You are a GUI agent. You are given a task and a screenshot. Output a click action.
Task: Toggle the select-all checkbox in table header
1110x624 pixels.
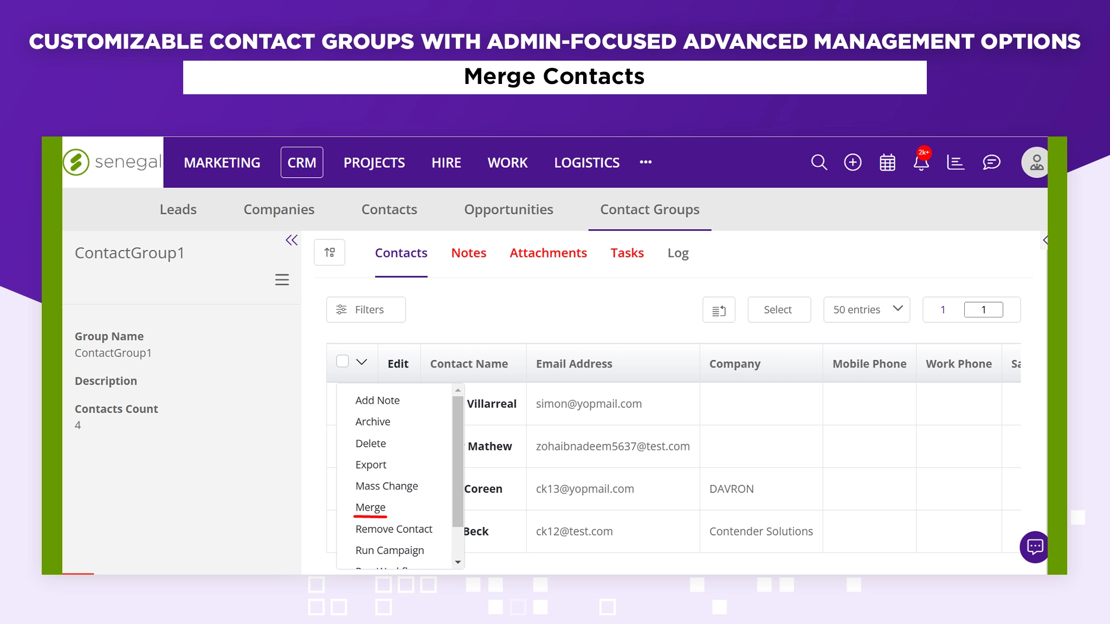(343, 361)
